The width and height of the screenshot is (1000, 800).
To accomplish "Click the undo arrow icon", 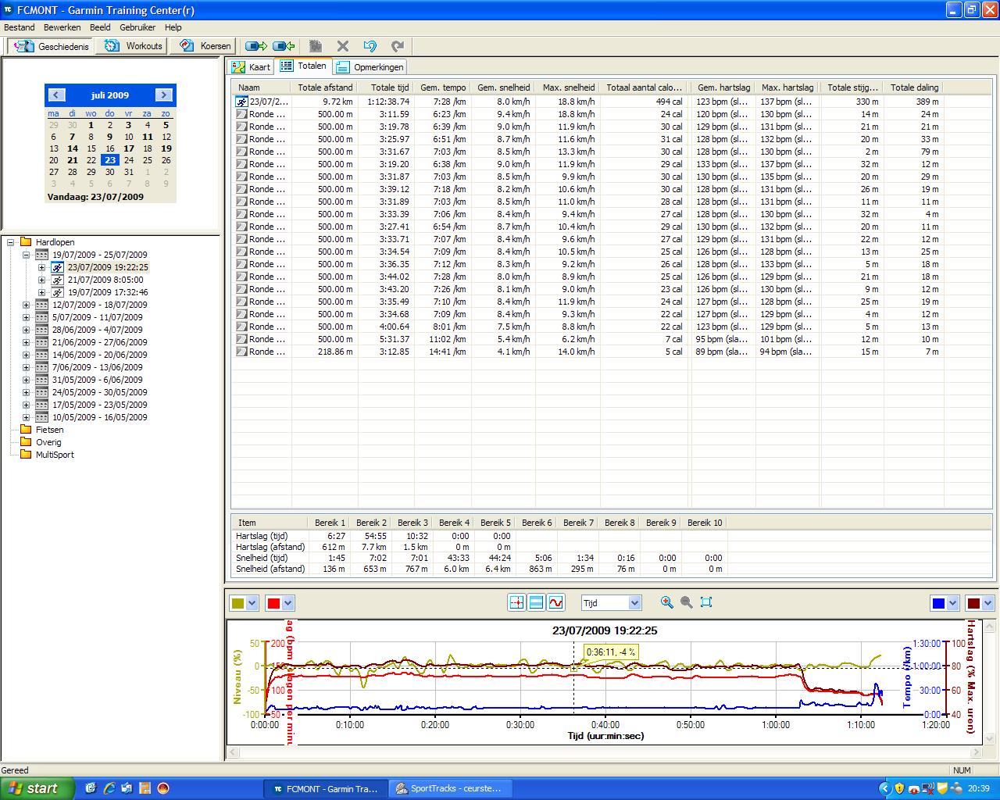I will (370, 46).
